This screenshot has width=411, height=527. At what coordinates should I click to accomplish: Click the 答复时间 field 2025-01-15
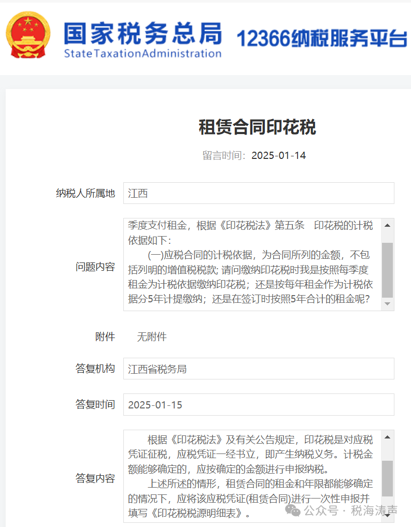[x=258, y=405]
